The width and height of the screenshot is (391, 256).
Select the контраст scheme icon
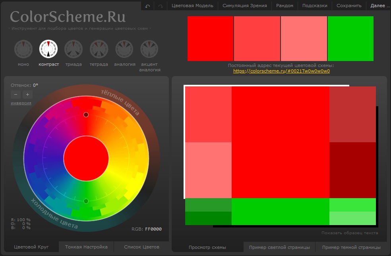48,49
